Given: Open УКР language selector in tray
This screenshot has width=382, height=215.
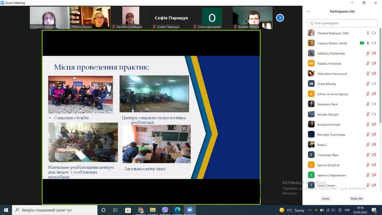Looking at the screenshot, I should (x=347, y=210).
